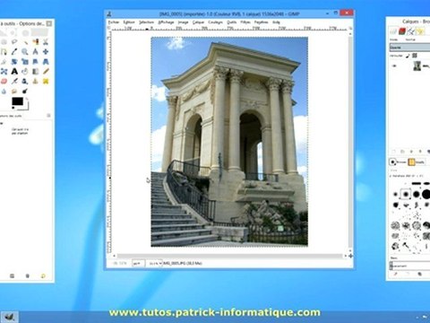Swap foreground and background colors arrow
430x323 pixels.
point(27,100)
